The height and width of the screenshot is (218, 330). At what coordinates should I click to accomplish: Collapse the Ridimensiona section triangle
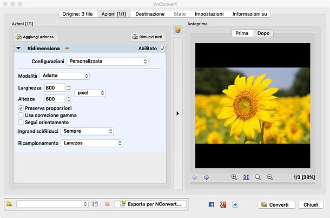(x=18, y=49)
